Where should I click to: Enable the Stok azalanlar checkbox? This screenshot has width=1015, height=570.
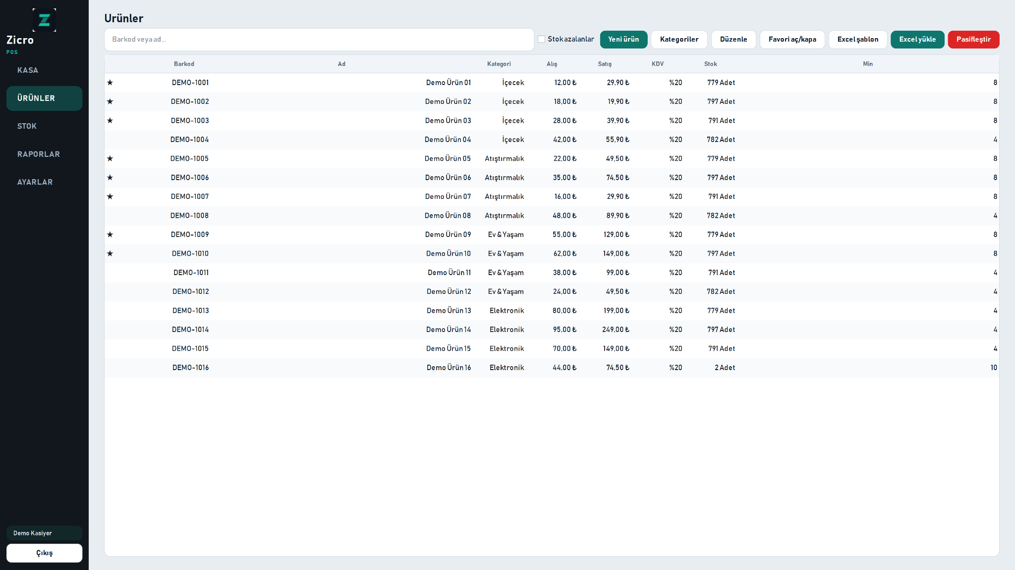click(x=542, y=39)
